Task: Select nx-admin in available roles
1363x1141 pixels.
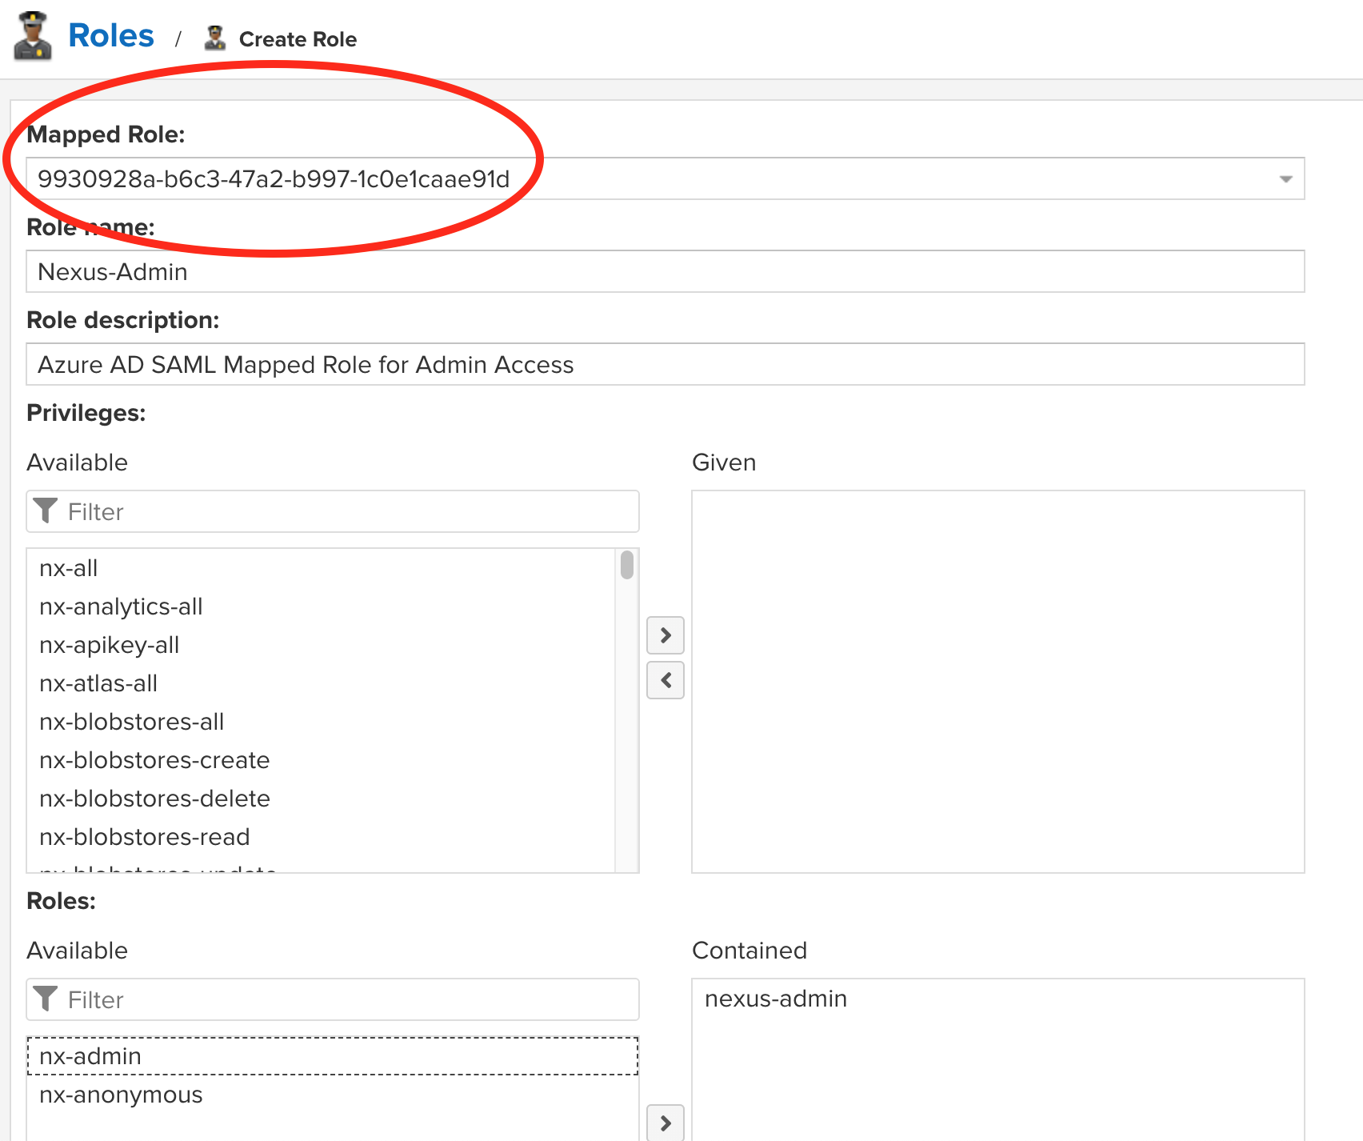Action: tap(90, 1056)
